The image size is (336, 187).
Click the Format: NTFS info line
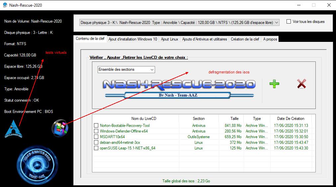[15, 44]
